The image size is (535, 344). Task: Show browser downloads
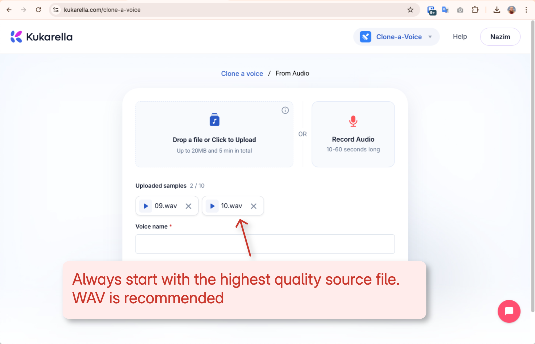(496, 10)
